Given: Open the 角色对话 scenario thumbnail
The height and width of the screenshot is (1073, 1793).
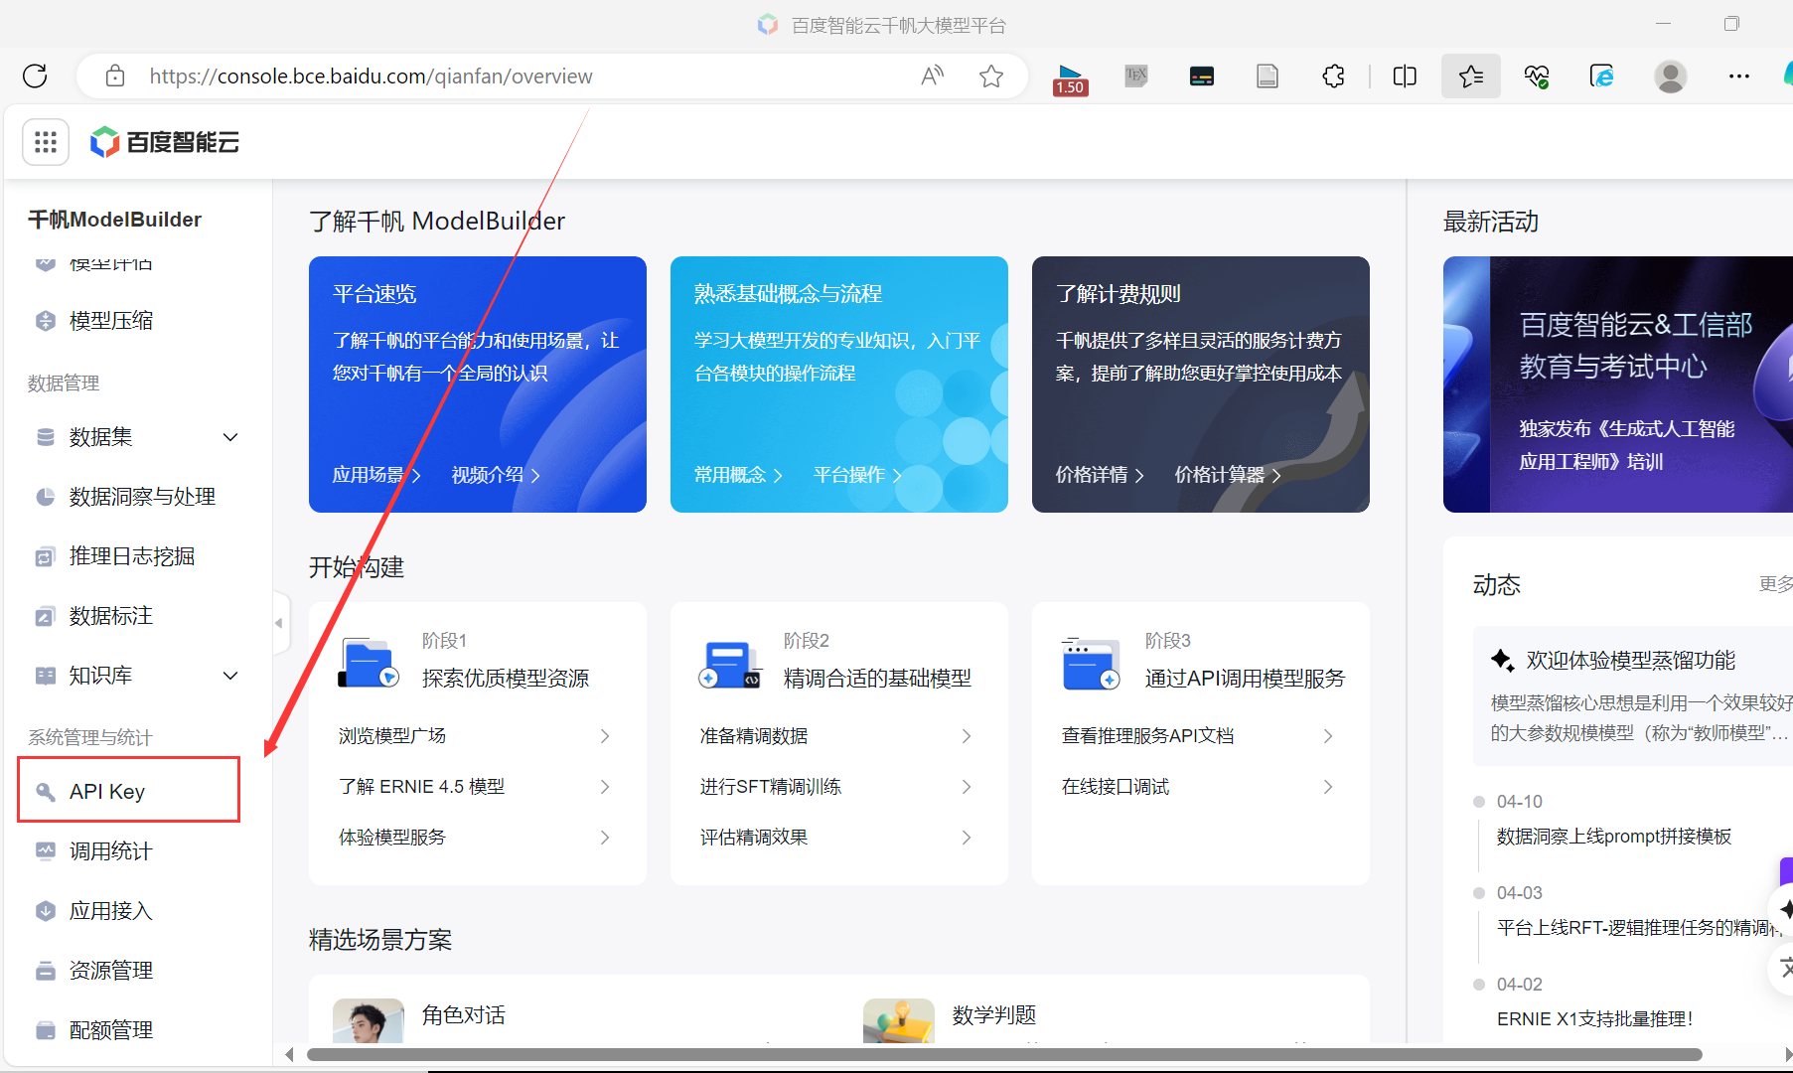Looking at the screenshot, I should point(368,1020).
